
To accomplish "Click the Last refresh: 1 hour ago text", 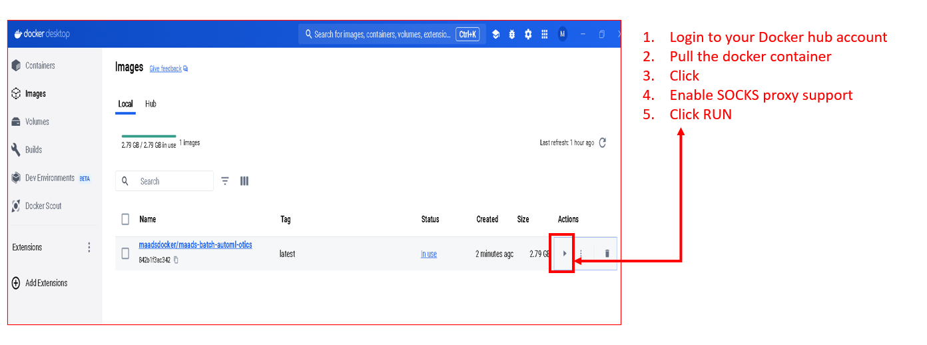I will click(567, 143).
